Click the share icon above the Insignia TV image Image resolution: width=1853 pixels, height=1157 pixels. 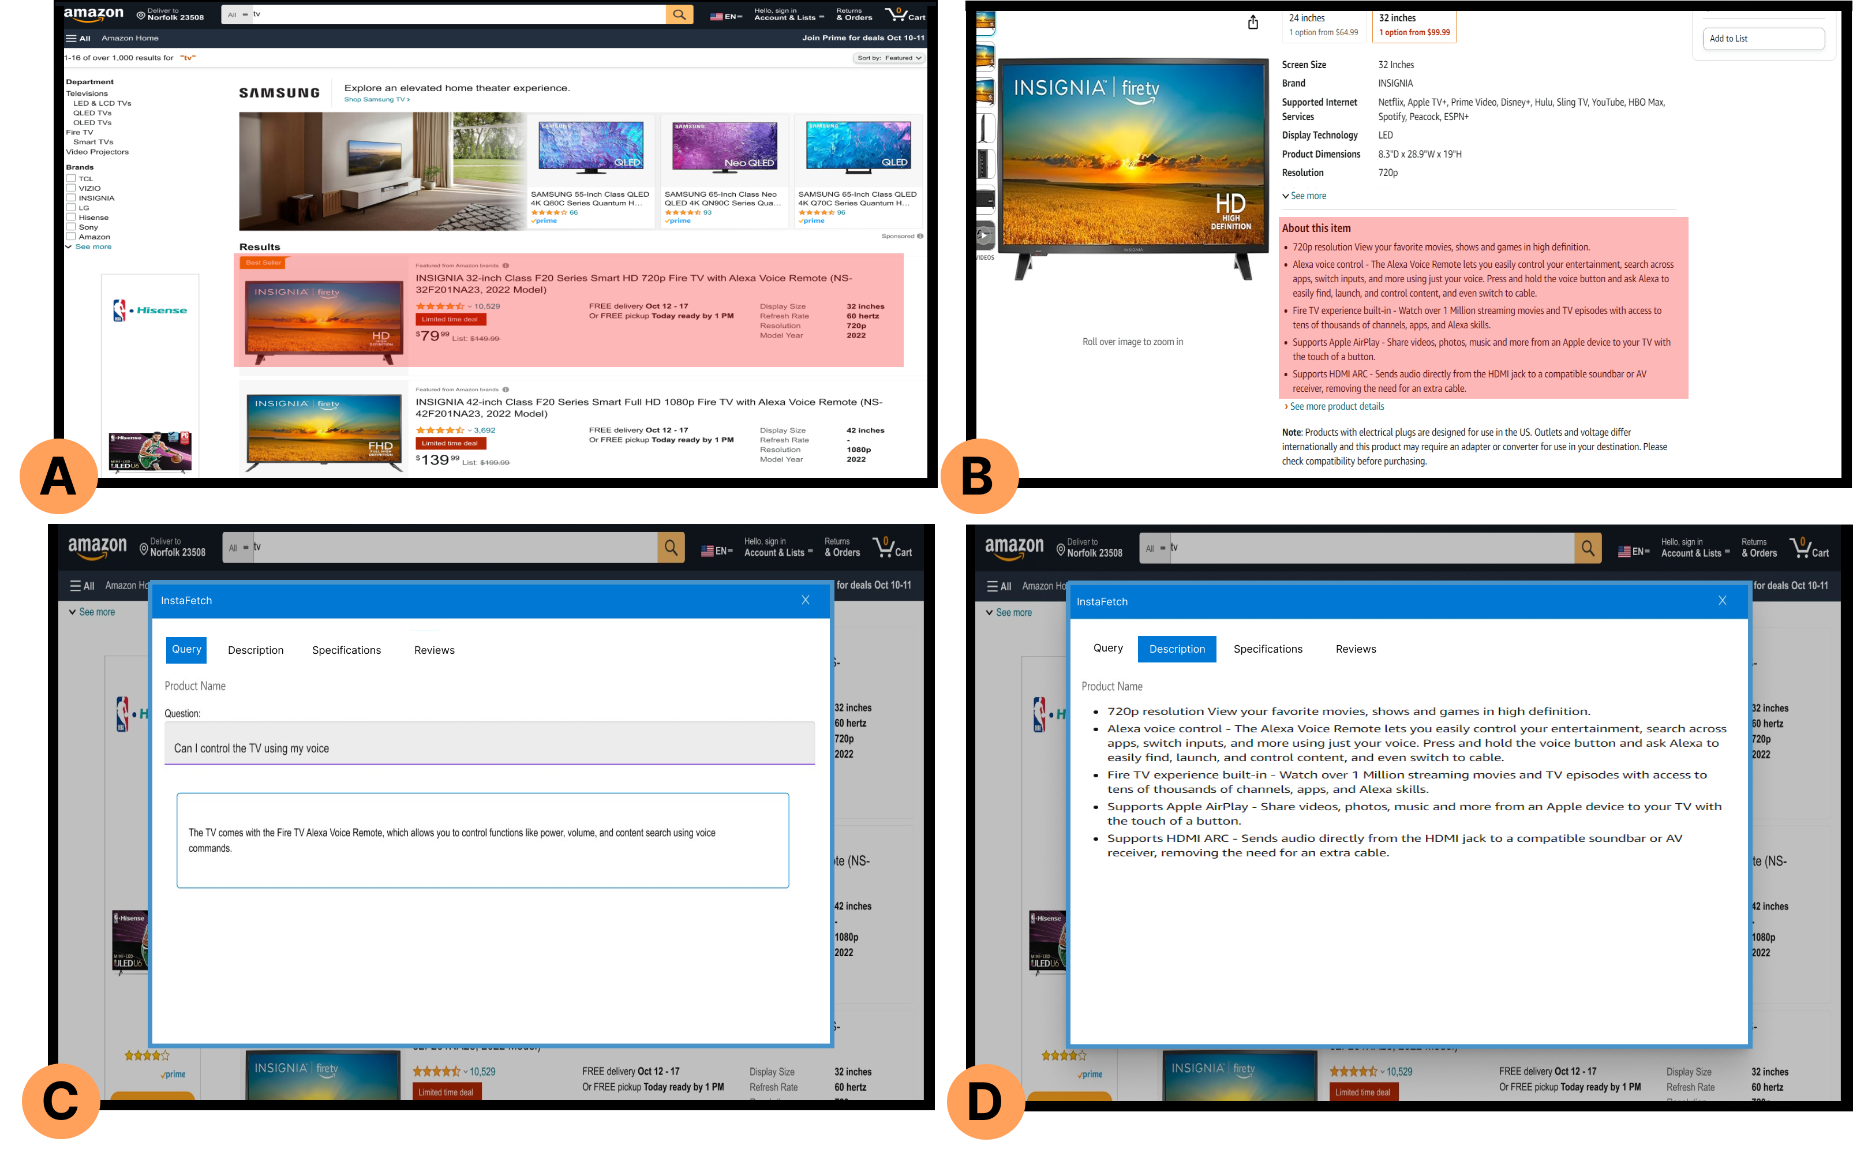(1252, 22)
